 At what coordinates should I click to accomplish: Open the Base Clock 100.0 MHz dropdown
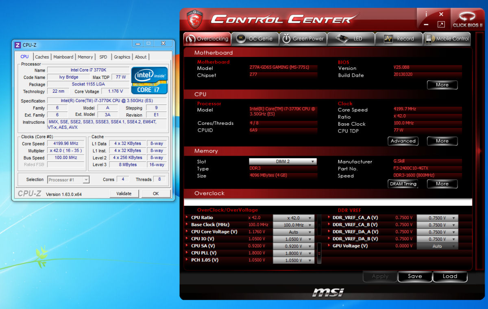pyautogui.click(x=294, y=225)
